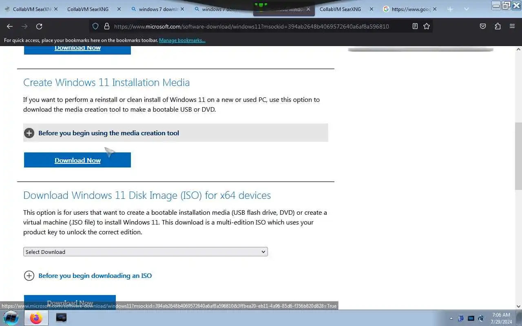
Task: Show hidden system tray icons
Action: 451,318
